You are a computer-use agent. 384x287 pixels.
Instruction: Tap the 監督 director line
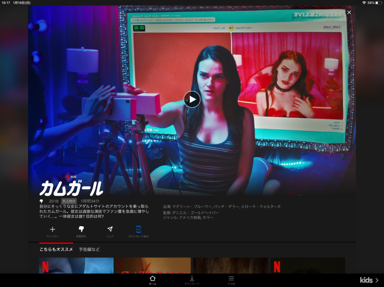tap(191, 213)
